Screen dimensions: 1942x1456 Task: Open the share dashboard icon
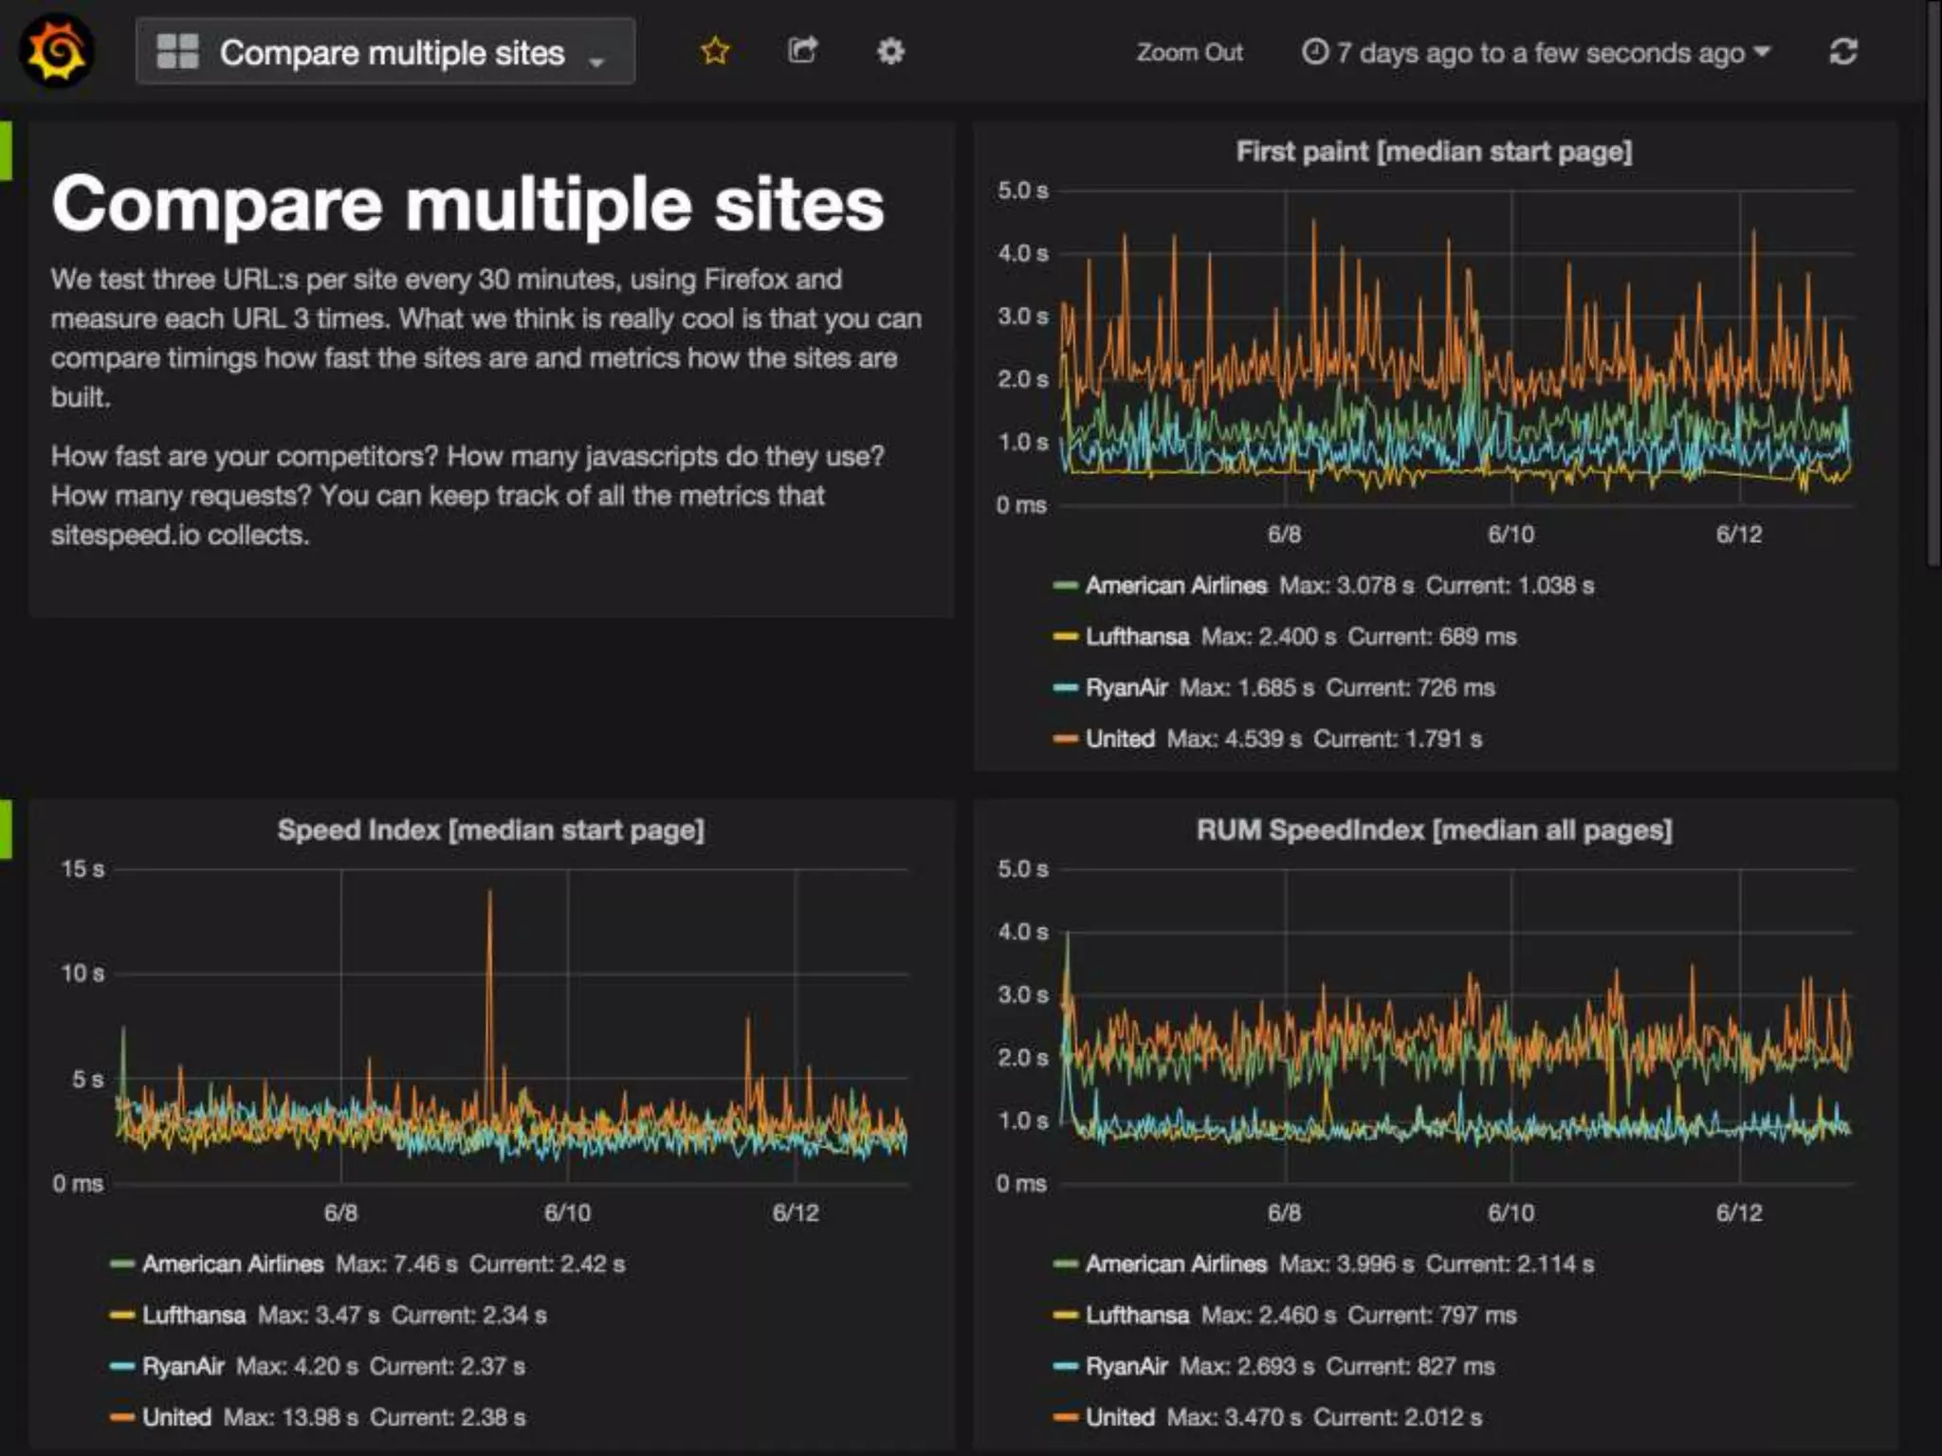coord(802,50)
